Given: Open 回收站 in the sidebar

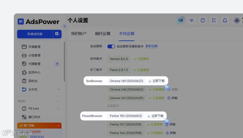Looking at the screenshot, I should tap(33, 81).
